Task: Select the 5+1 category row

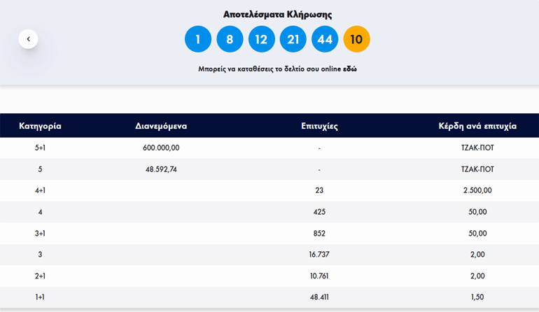Action: pos(41,148)
